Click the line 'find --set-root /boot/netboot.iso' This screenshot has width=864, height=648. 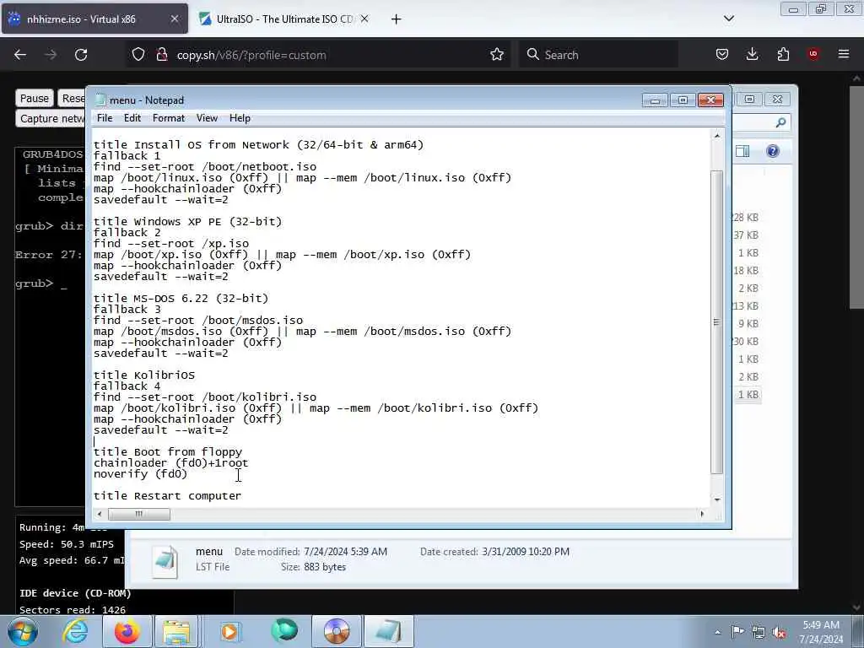tap(205, 166)
